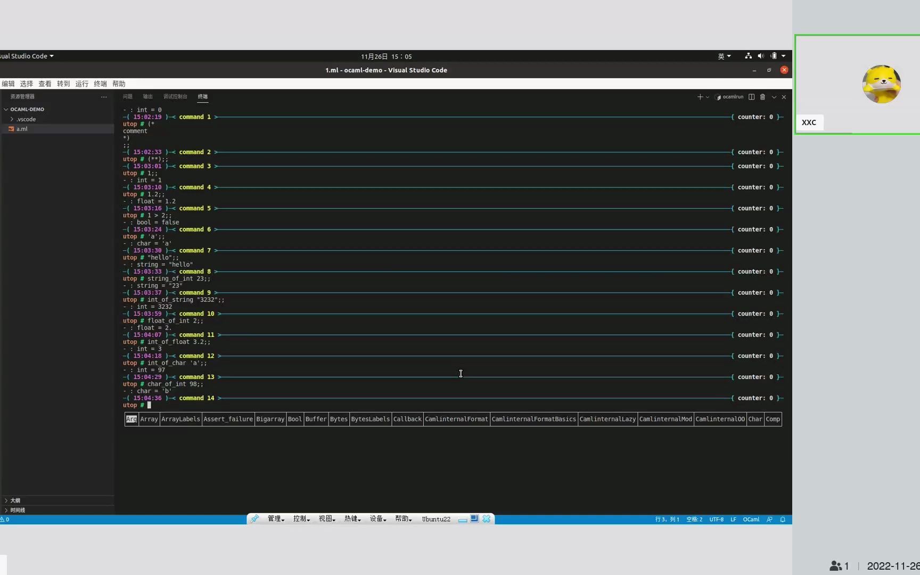This screenshot has height=575, width=920.
Task: Select Callback in the completion bar
Action: (407, 419)
